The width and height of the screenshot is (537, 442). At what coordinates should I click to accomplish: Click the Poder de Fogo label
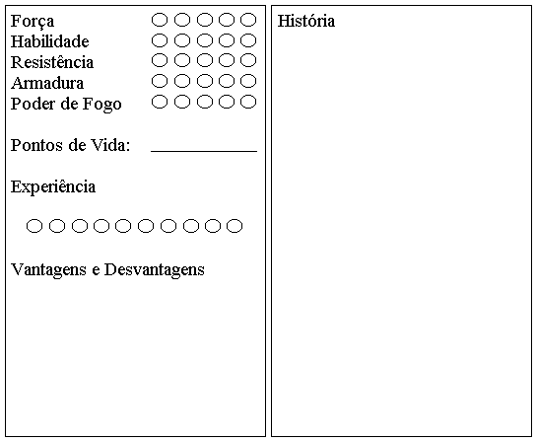tap(66, 105)
